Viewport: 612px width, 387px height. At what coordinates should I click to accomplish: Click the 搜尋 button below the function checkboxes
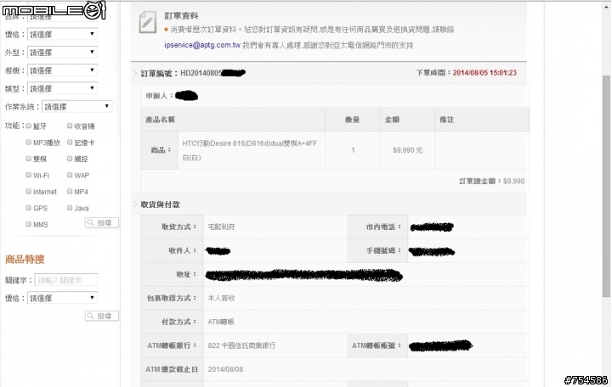point(101,223)
